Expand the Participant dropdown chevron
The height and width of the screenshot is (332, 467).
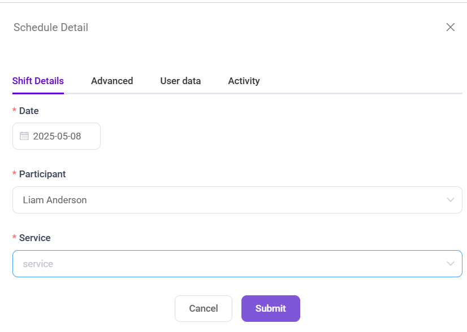pyautogui.click(x=451, y=200)
